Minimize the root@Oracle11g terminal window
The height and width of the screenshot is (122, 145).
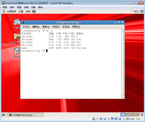tap(115, 22)
